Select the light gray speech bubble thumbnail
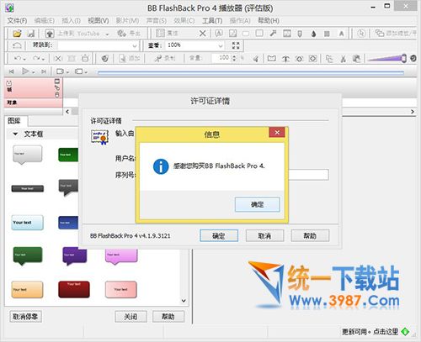 (x=28, y=155)
